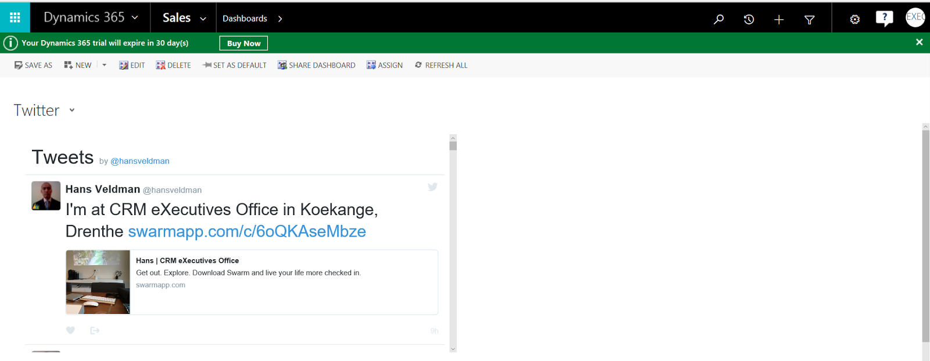Screen dimensions: 930x361
Task: Open the help question mark icon
Action: 885,19
